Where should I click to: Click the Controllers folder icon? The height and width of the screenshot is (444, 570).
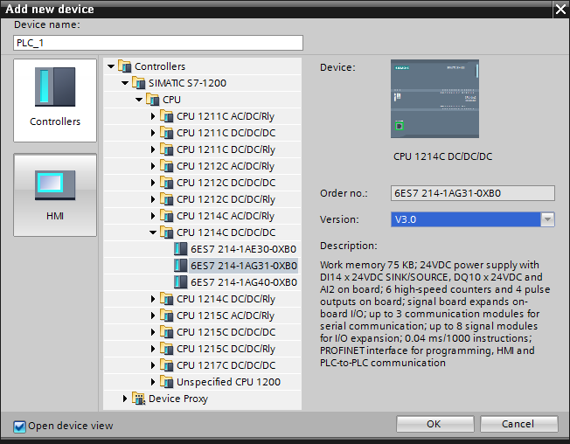pyautogui.click(x=125, y=66)
